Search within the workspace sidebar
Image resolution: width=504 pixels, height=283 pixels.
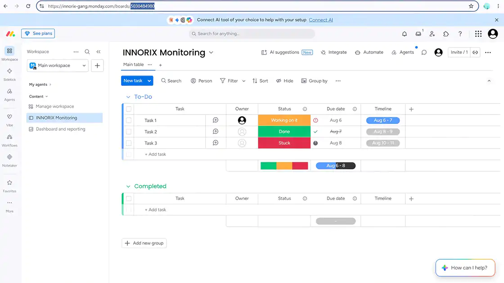click(x=87, y=52)
